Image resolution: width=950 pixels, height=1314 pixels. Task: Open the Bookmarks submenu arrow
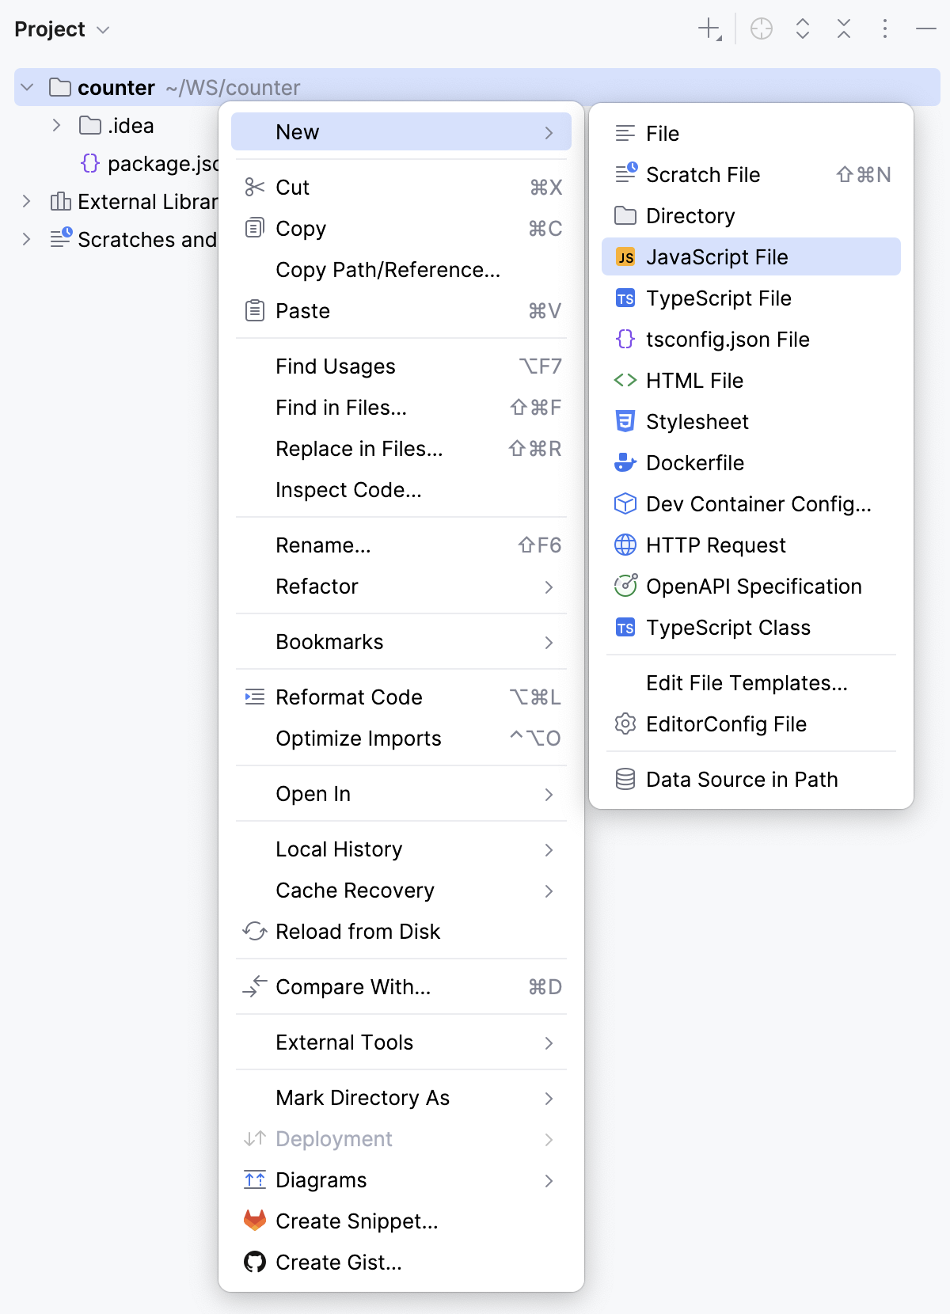[549, 642]
